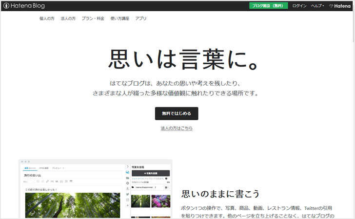
Task: Click the insert link icon in editor toolbar
Action: tap(47, 182)
